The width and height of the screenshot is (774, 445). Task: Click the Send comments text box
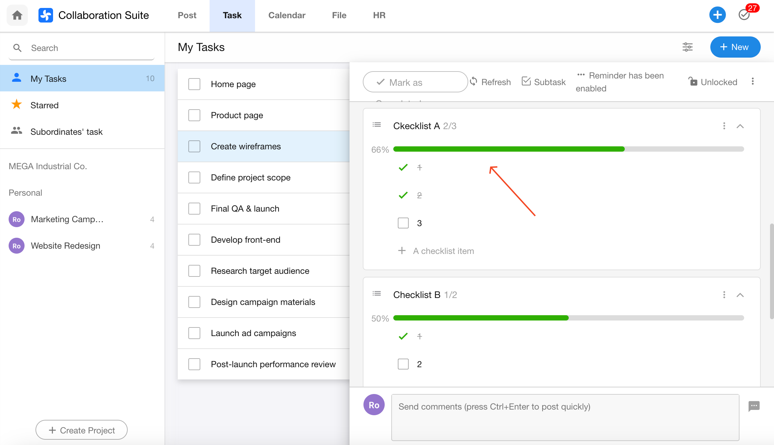click(565, 417)
